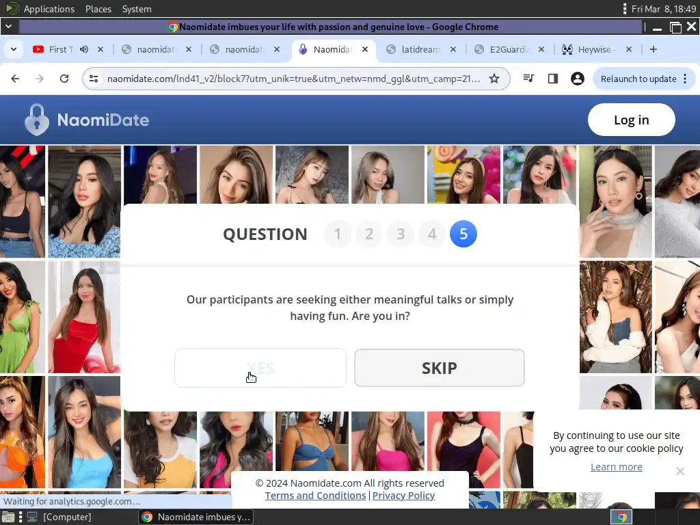Click photo of woman in white fur wrap

click(616, 317)
